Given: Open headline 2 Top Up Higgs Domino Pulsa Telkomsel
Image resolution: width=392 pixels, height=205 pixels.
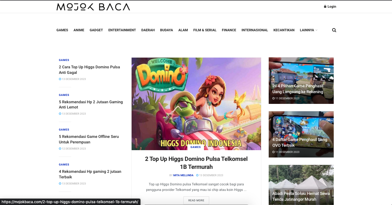Looking at the screenshot, I should coord(196,163).
